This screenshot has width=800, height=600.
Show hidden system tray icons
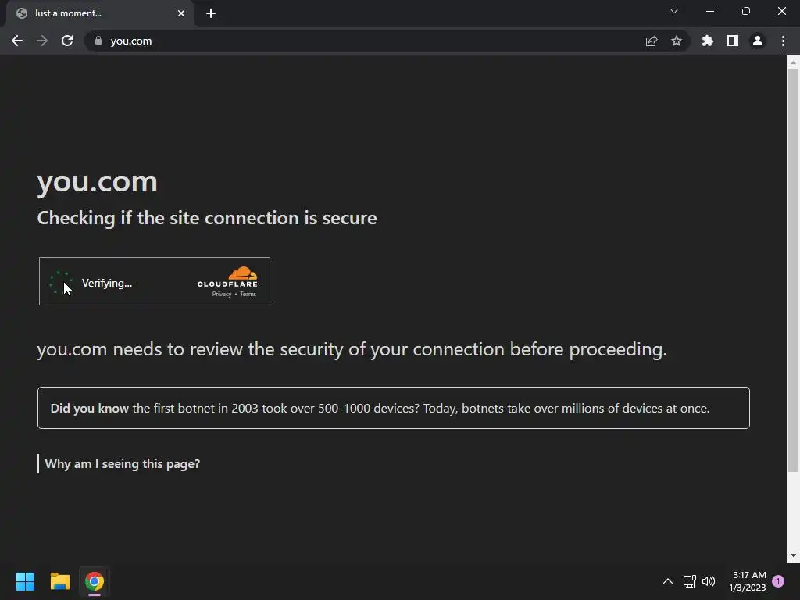[667, 581]
